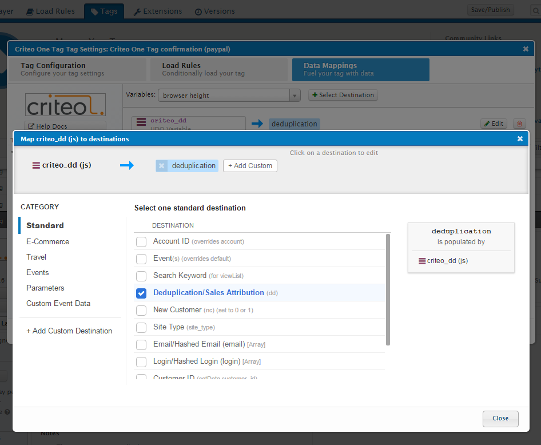Click + Add Custom Destination link

coord(69,331)
